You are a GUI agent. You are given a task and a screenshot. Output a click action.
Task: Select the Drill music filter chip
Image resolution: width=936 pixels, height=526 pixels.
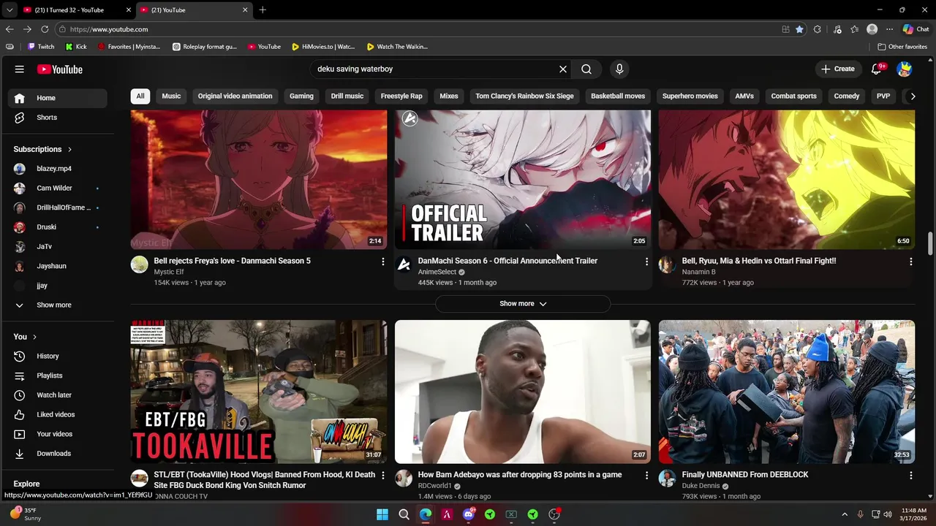click(x=347, y=96)
